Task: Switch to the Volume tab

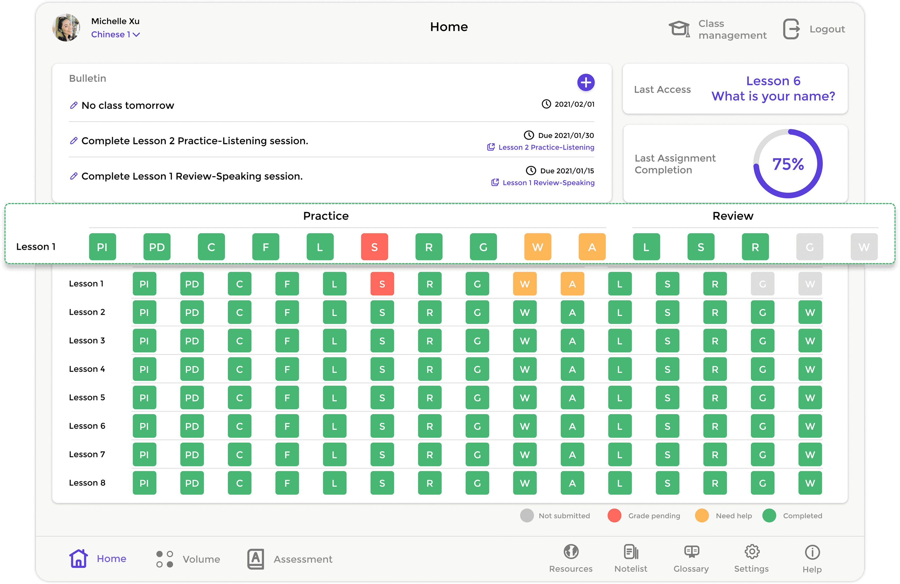Action: tap(188, 559)
